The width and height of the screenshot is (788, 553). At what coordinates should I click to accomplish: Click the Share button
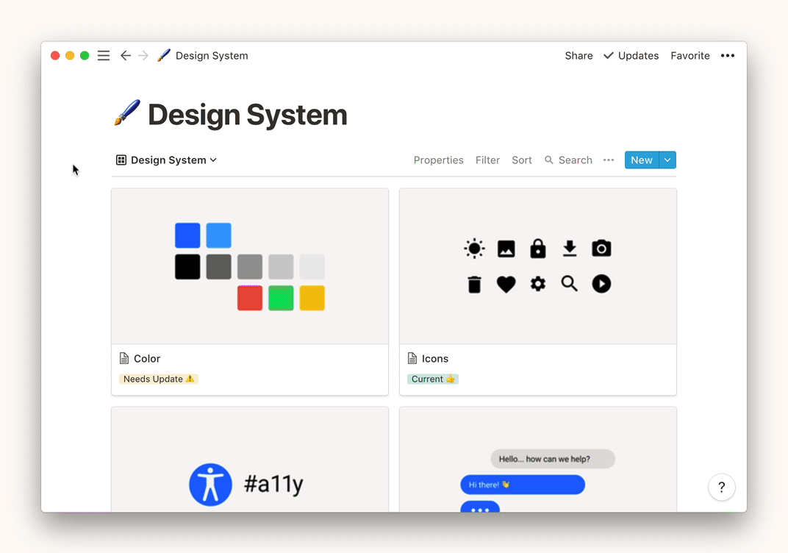pos(579,56)
